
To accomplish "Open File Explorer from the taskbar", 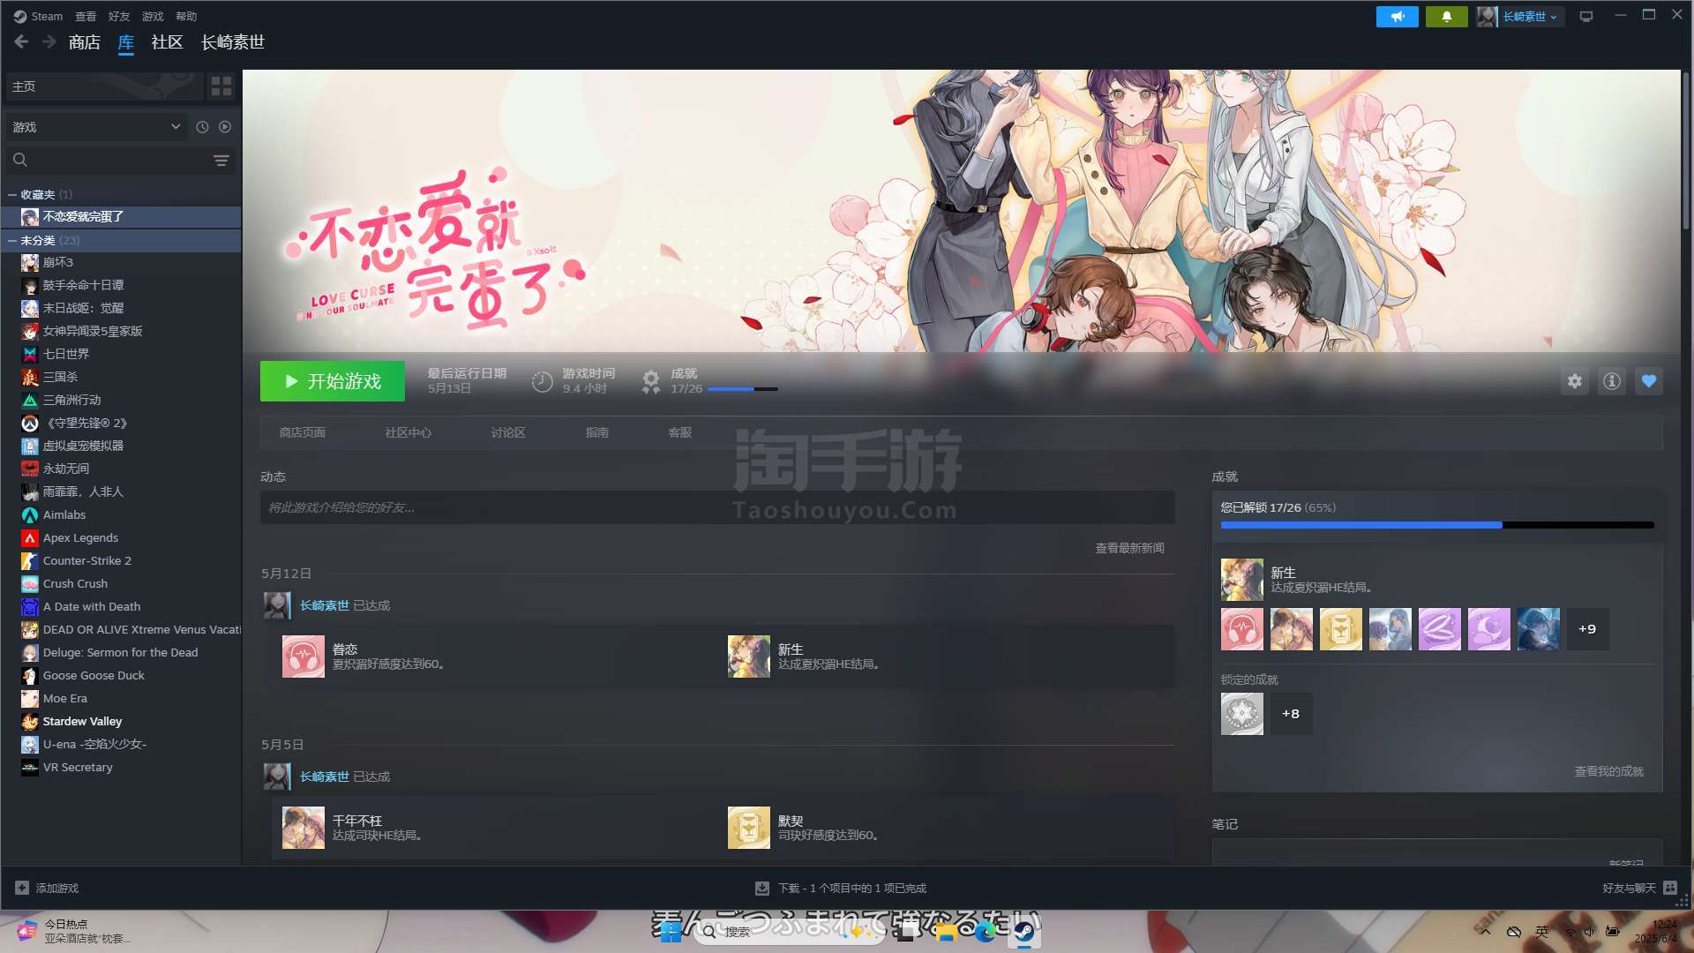I will pos(946,932).
